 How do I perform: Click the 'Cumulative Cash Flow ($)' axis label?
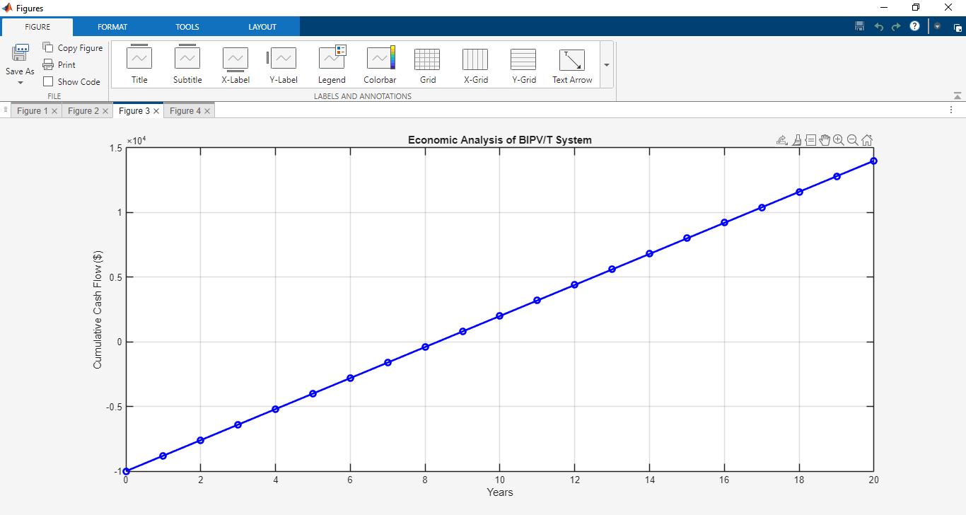coord(98,309)
